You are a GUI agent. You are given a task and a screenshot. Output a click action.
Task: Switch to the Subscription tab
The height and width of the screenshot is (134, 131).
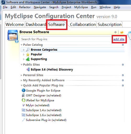(x=110, y=24)
